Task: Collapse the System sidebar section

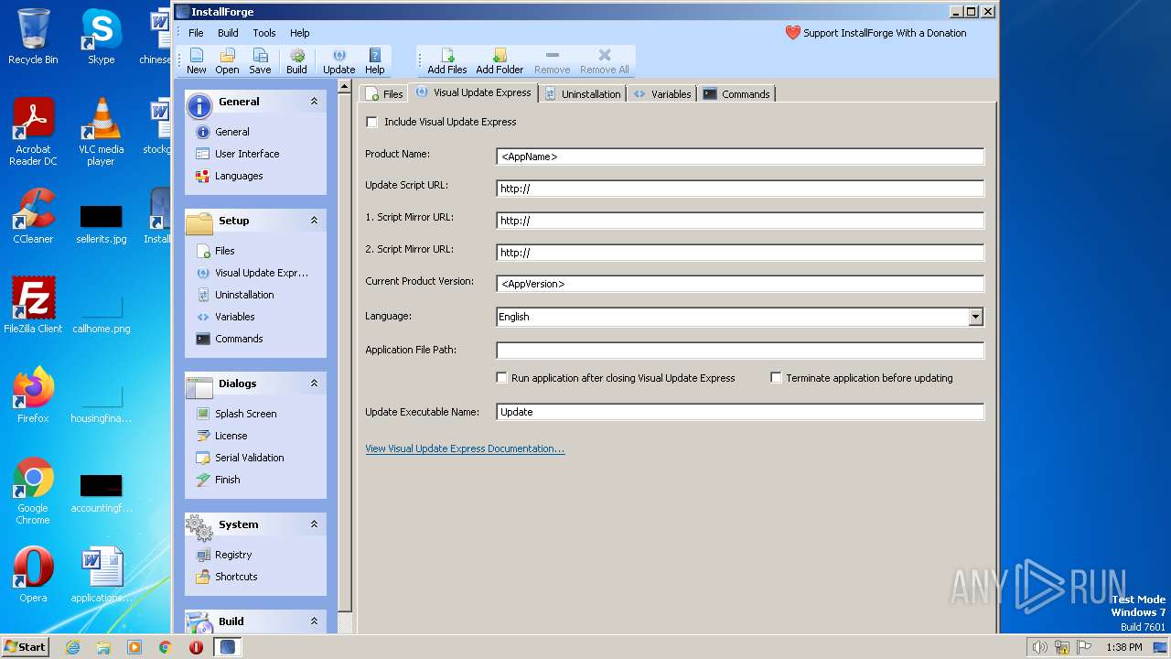Action: pyautogui.click(x=314, y=524)
